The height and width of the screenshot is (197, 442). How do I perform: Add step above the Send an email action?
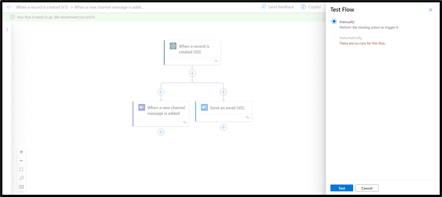point(223,92)
